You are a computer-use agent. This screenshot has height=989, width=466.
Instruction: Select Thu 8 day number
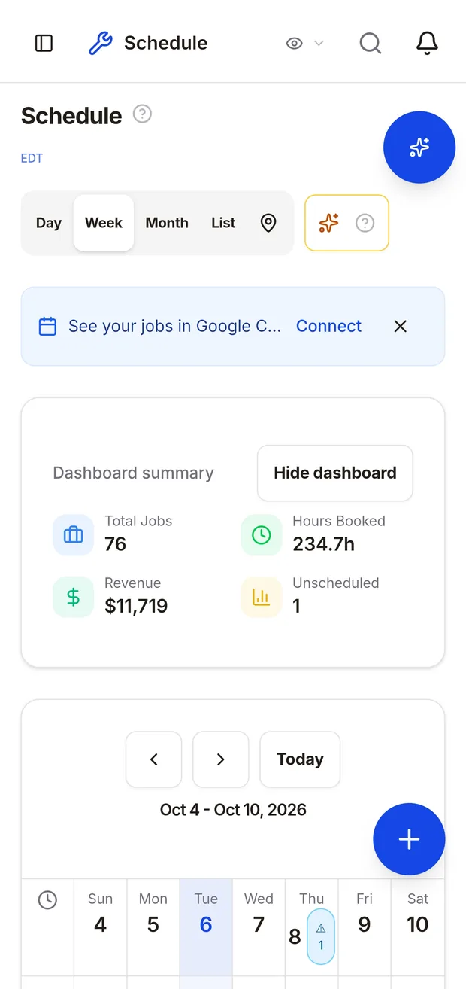[295, 936]
